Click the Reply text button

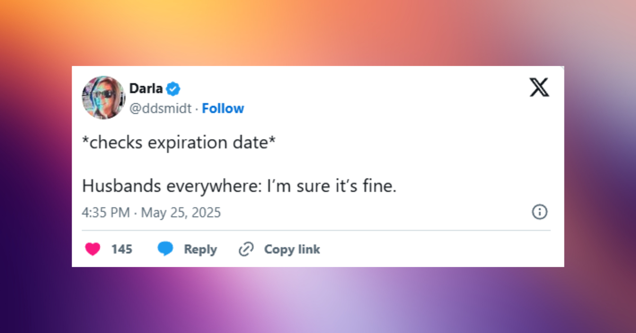point(200,249)
